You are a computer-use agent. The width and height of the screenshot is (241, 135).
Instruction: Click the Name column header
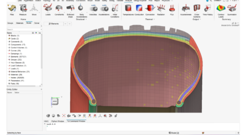[9, 33]
